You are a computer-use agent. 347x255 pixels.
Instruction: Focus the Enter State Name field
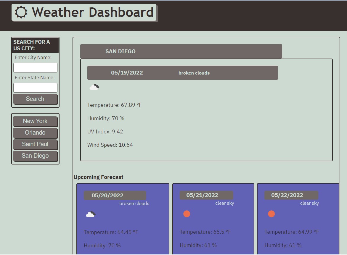(x=36, y=88)
